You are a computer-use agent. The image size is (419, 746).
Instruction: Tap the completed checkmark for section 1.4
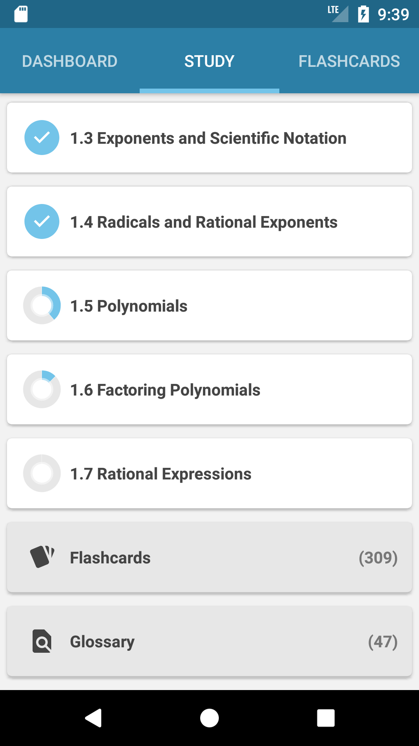[x=42, y=221]
